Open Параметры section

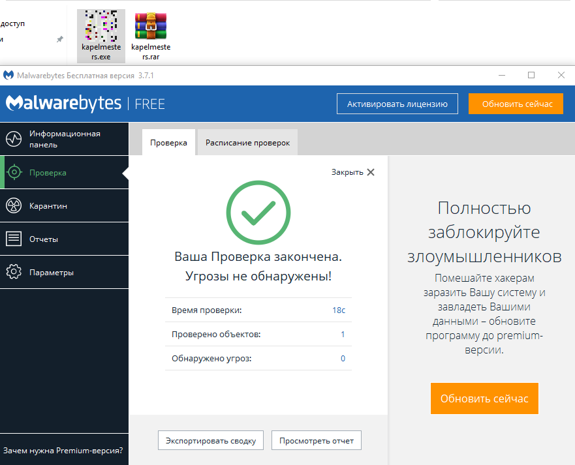pos(65,272)
